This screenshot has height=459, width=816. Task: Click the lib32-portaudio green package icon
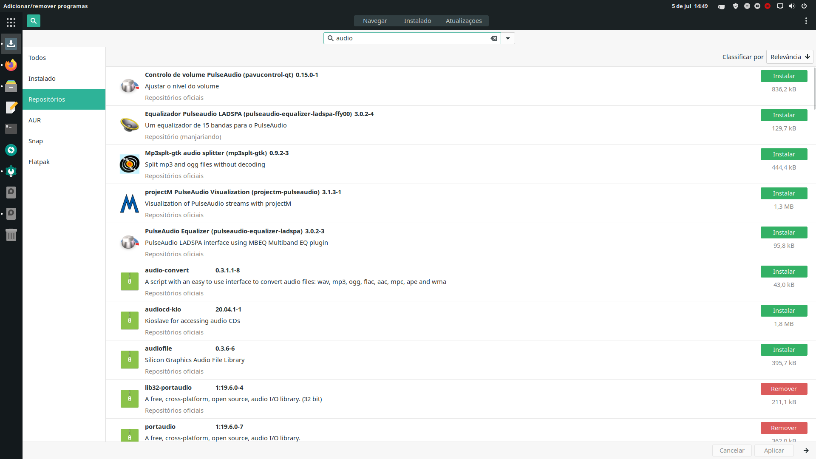[x=130, y=399]
